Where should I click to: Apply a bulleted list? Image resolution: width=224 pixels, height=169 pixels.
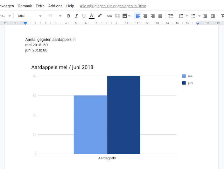pos(193,16)
